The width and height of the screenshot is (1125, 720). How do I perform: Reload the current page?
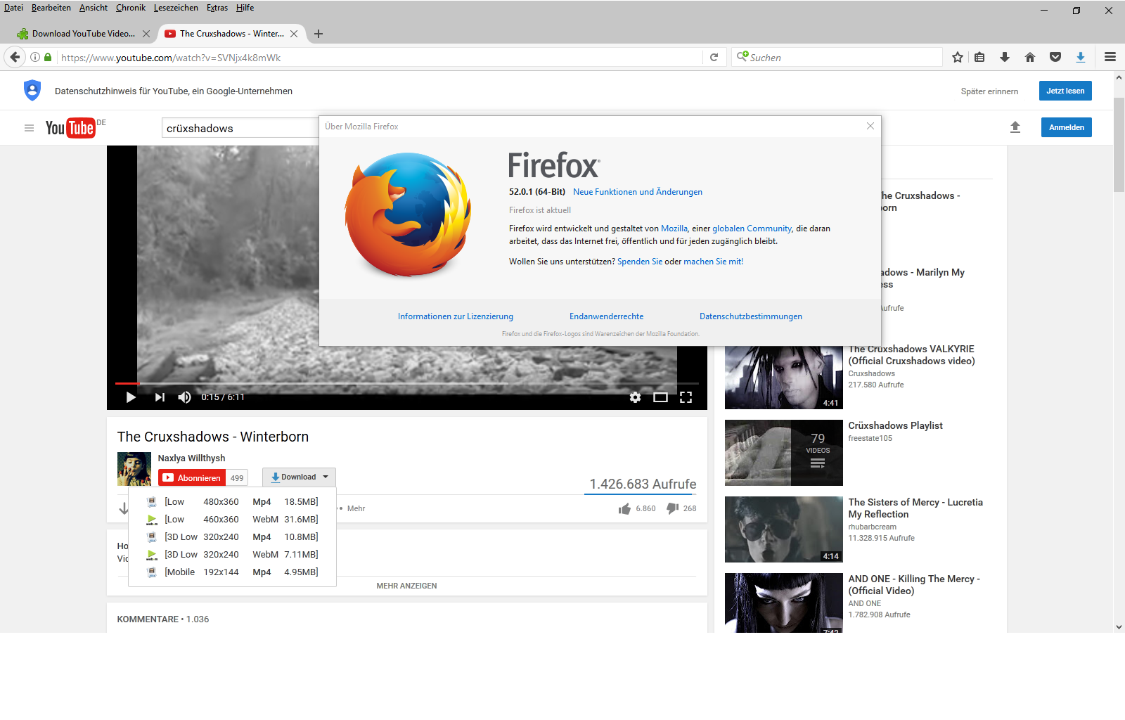(x=714, y=58)
